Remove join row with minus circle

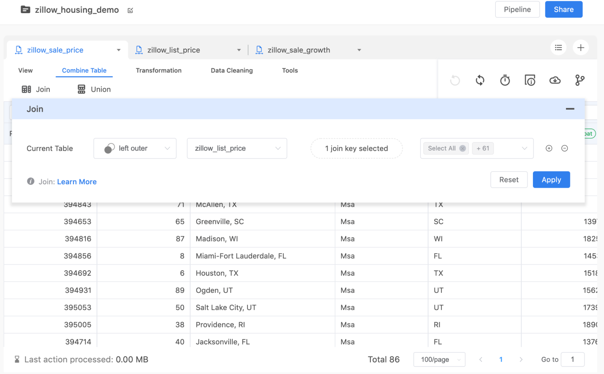(564, 148)
